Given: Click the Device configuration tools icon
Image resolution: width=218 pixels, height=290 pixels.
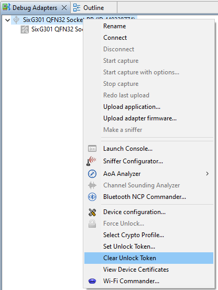Looking at the screenshot, I should click(x=92, y=212).
